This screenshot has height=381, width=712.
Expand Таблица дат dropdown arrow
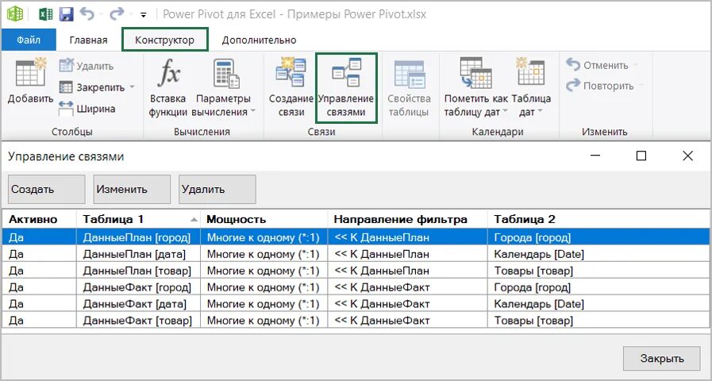click(541, 112)
